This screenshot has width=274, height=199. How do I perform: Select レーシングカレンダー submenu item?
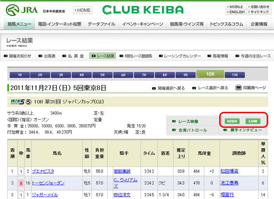[180, 56]
